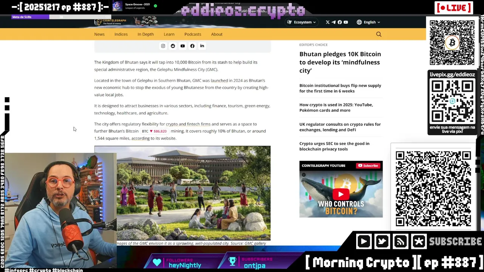484x272 pixels.
Task: Click the LIVE indicator badge
Action: [x=454, y=8]
